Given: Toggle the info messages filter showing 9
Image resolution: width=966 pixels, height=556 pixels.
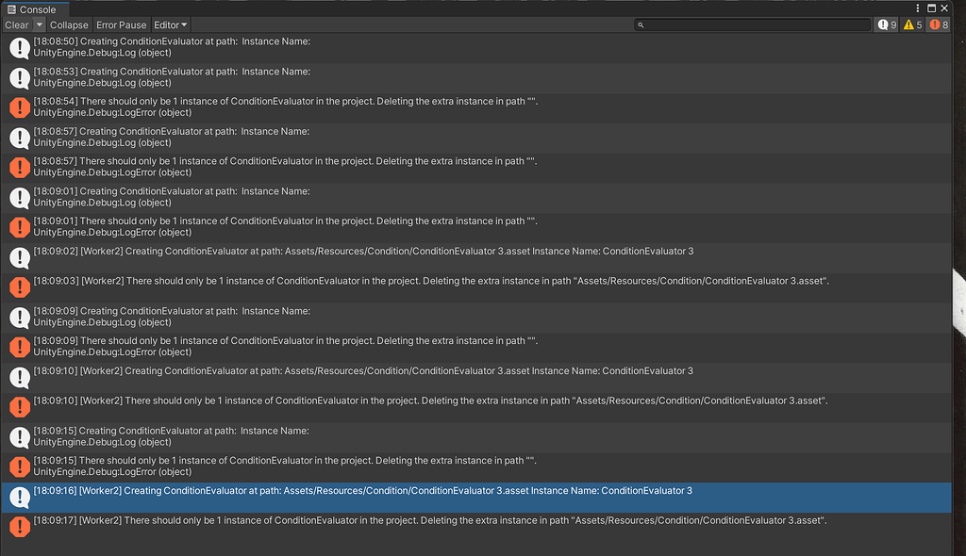Looking at the screenshot, I should click(885, 25).
